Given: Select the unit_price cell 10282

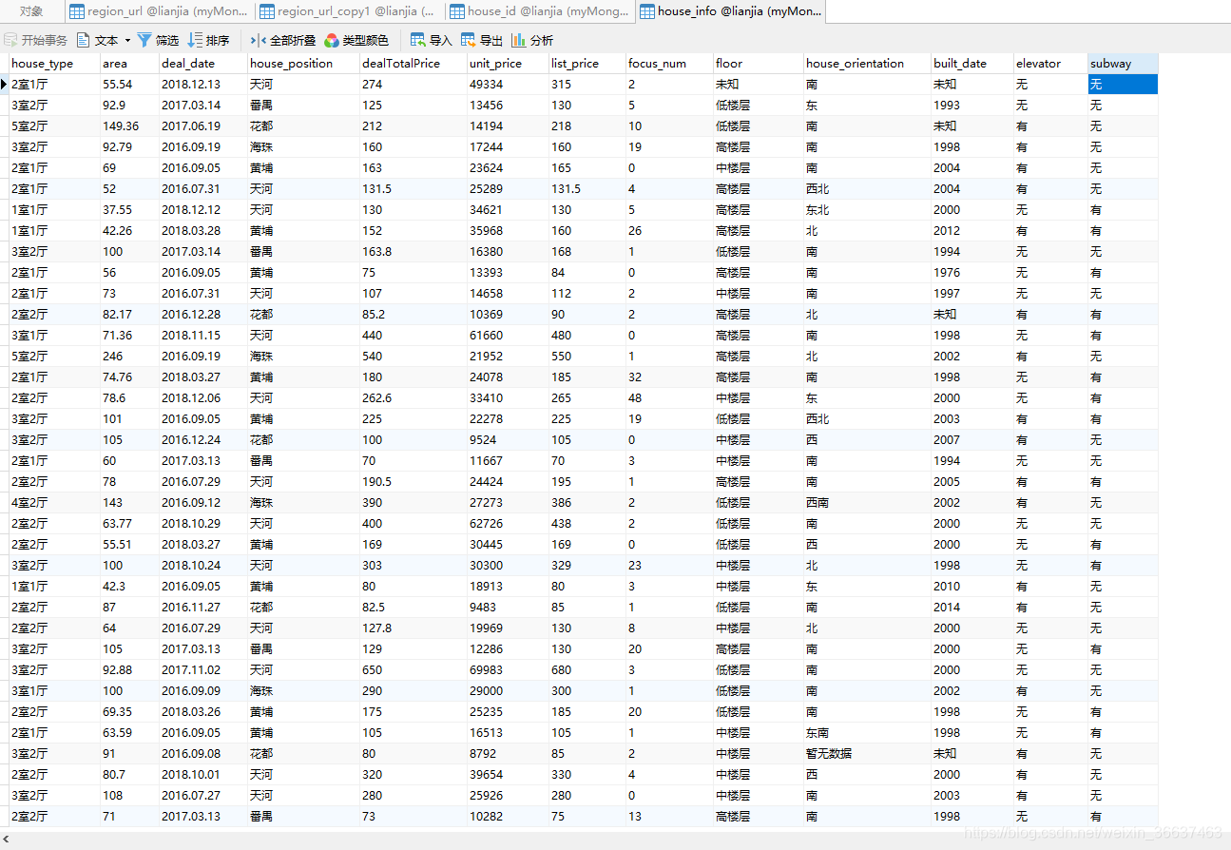Looking at the screenshot, I should pyautogui.click(x=509, y=817).
